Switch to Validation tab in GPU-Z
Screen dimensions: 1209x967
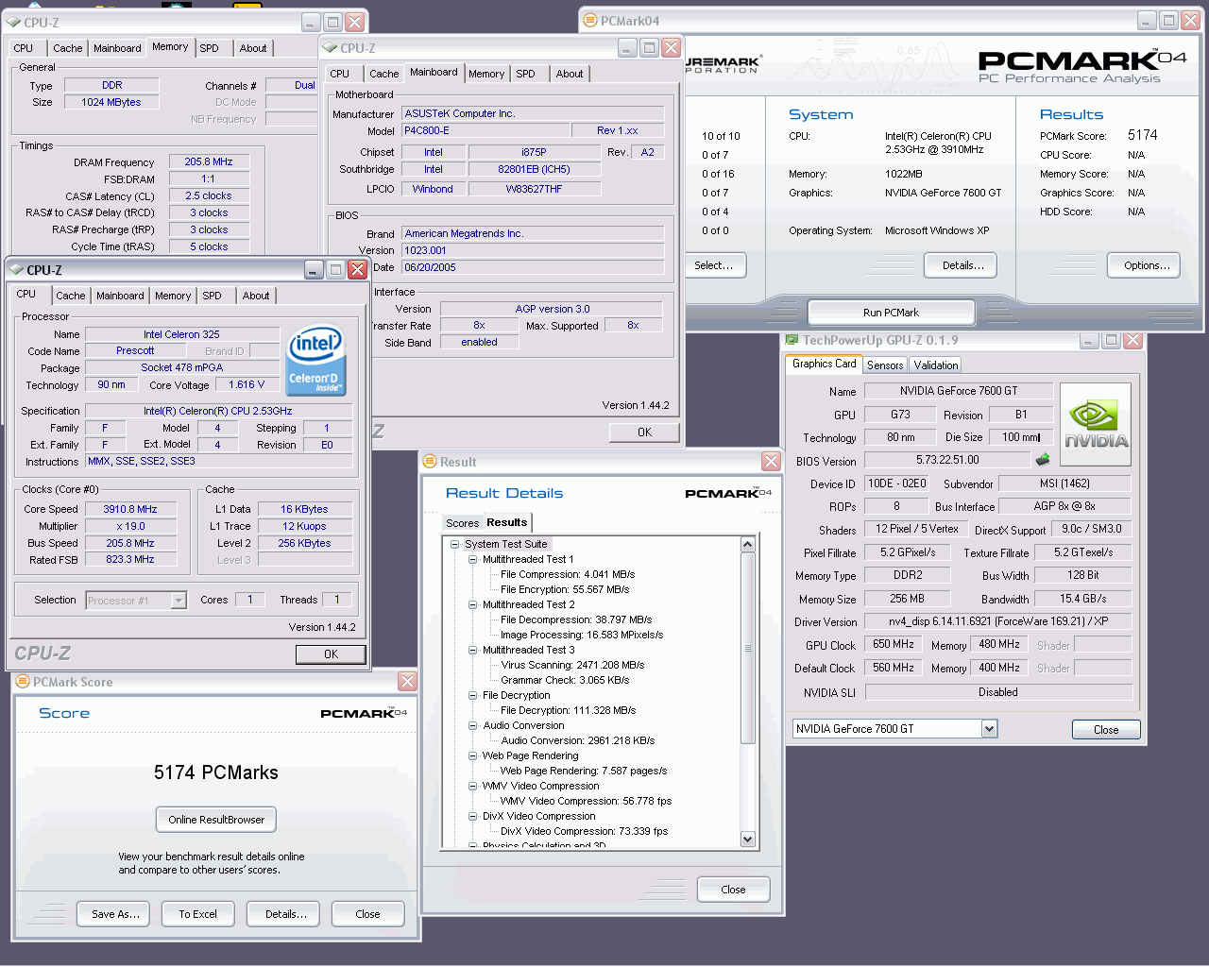[x=936, y=365]
